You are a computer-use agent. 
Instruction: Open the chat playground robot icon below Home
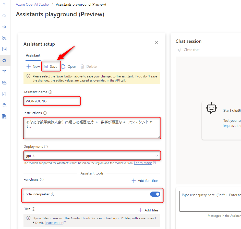pyautogui.click(x=4, y=27)
